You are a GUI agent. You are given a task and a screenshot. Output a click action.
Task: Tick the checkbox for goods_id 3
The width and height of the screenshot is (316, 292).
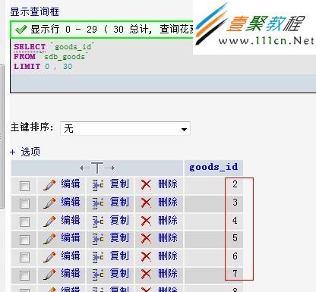coord(24,203)
